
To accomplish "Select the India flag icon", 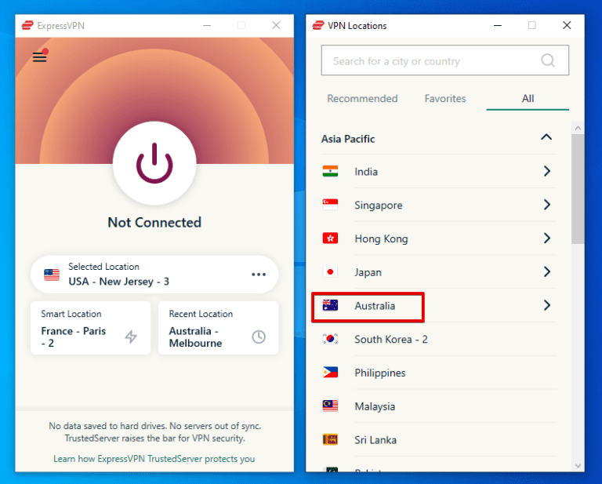I will tap(330, 172).
